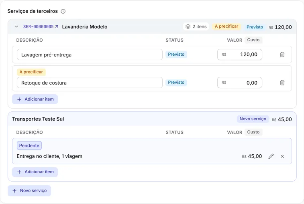Remove Entrega no cliente item with X icon
The width and height of the screenshot is (304, 204).
point(282,156)
